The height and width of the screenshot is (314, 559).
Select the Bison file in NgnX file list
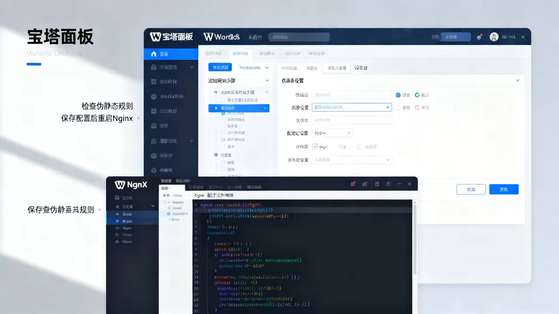[x=176, y=219]
